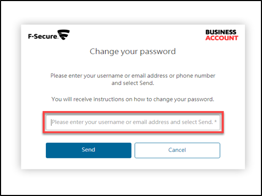Focus the username or email input field

[x=133, y=122]
